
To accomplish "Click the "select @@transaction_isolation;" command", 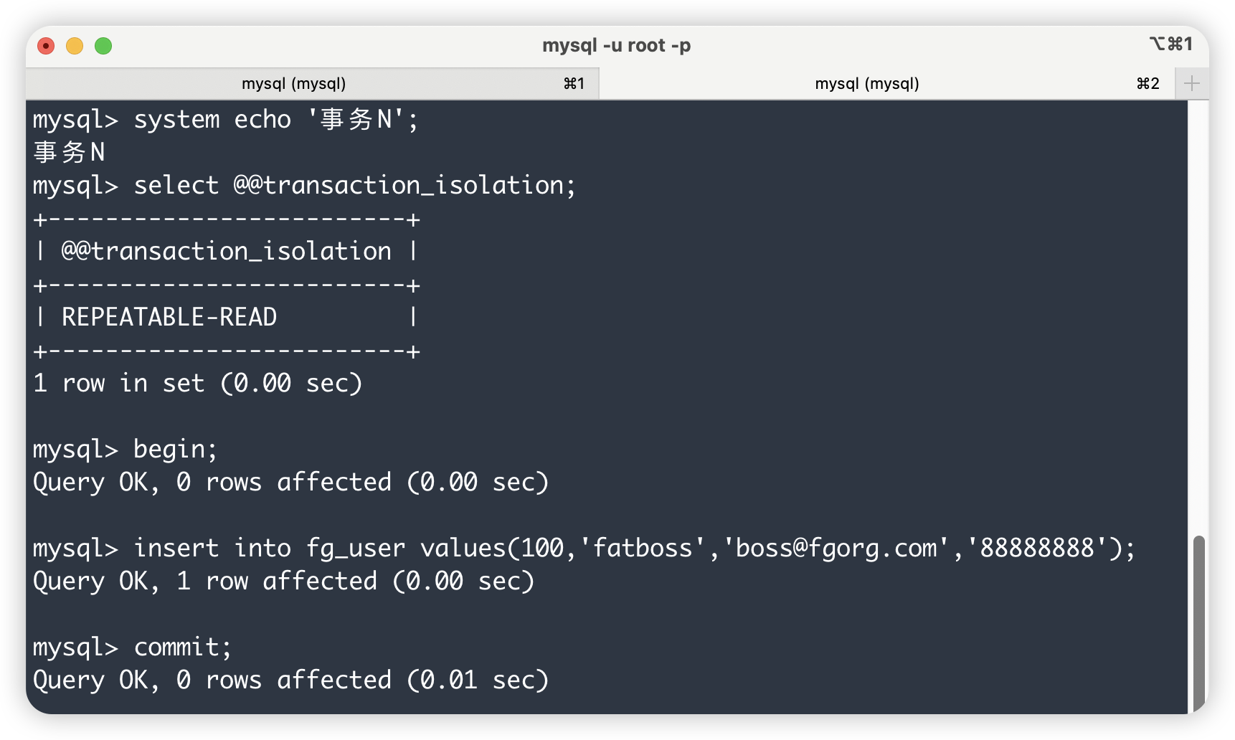I will pos(304,186).
